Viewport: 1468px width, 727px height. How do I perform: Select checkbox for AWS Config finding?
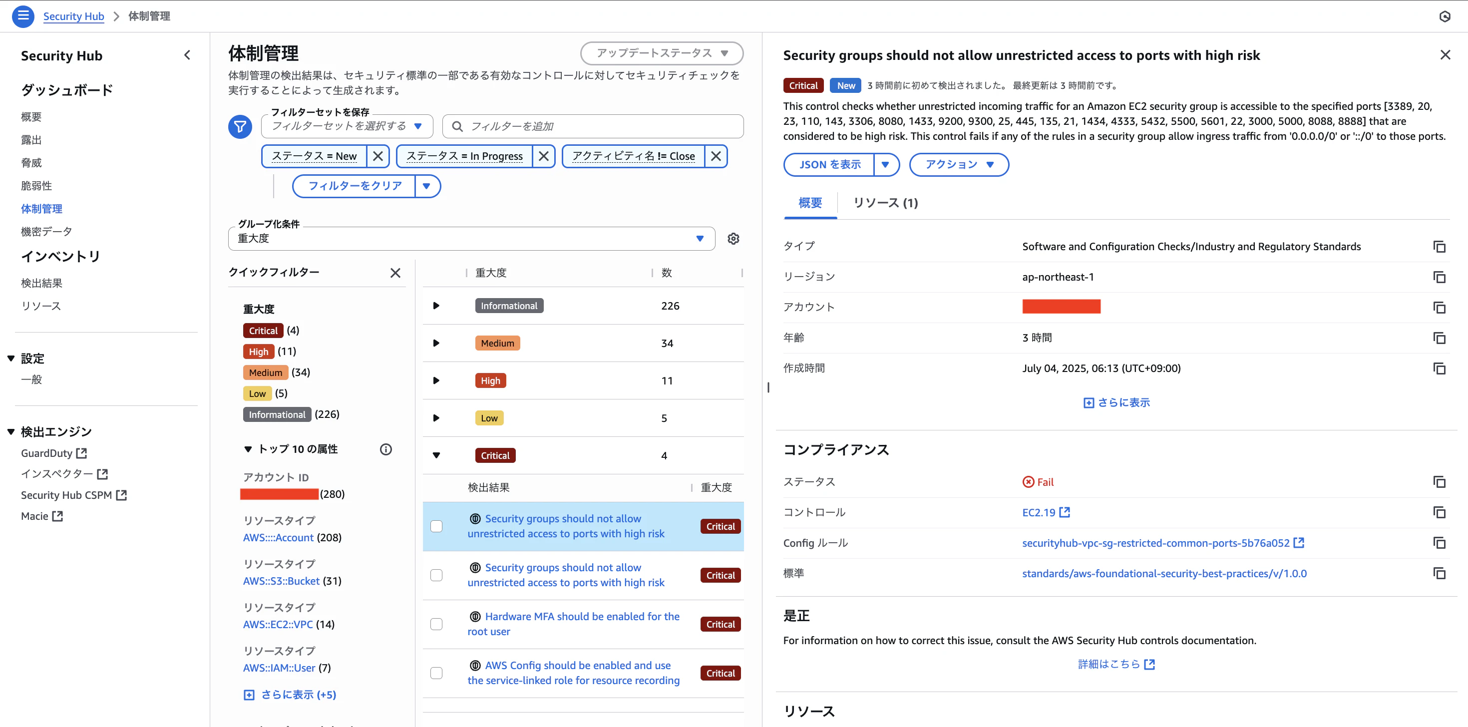point(436,673)
